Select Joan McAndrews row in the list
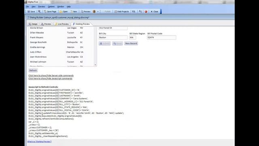Image resolution: width=259 pixels, height=146 pixels. (x=62, y=57)
